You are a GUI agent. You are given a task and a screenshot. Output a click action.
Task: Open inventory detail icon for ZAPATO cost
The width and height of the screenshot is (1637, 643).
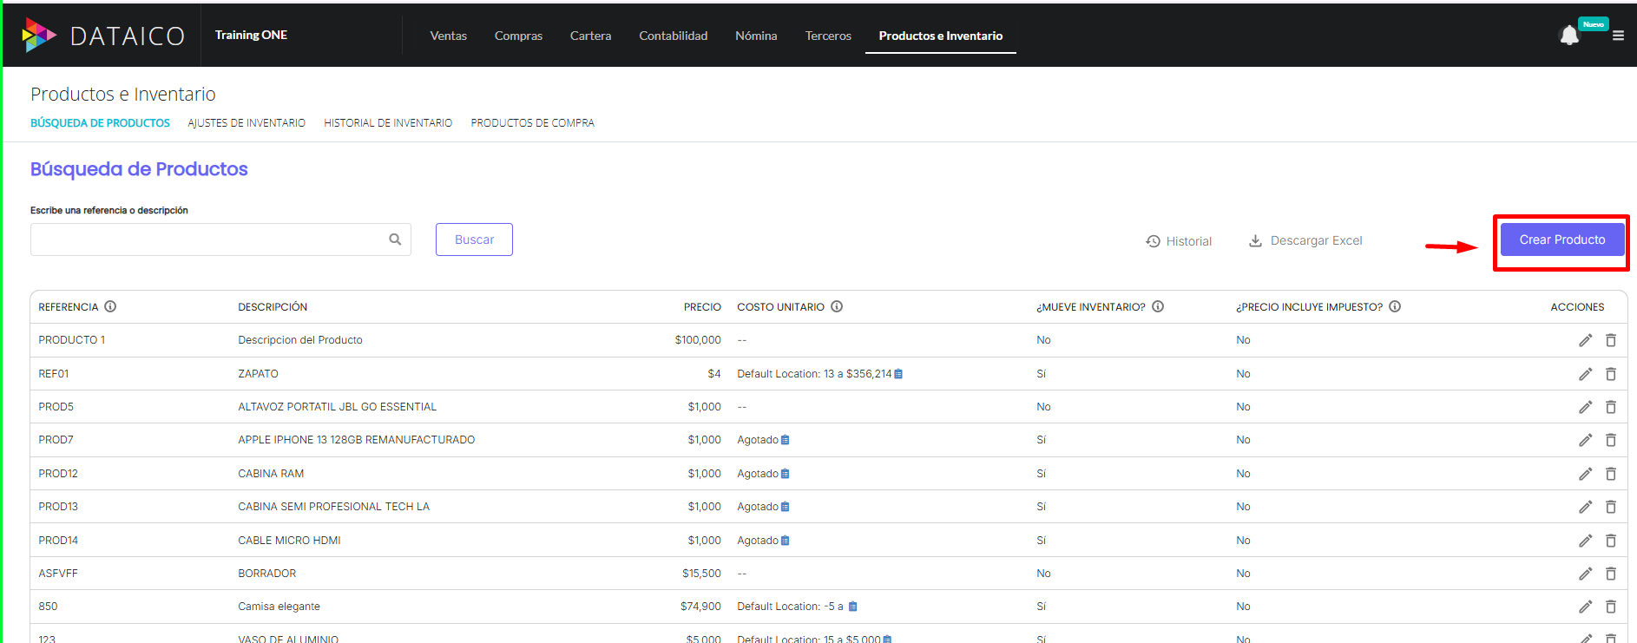898,374
